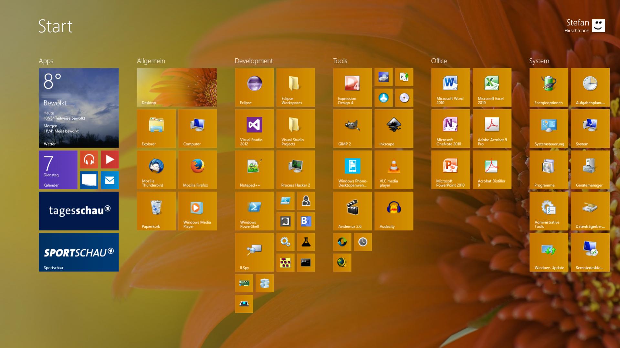This screenshot has width=620, height=348.
Task: Open the Eclipse Workspaces folder tile
Action: (296, 87)
